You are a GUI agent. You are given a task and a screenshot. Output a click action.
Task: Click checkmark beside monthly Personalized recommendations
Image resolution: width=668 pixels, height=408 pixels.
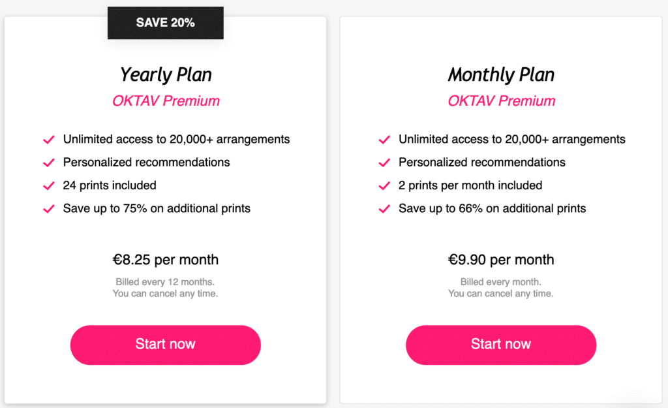[384, 163]
